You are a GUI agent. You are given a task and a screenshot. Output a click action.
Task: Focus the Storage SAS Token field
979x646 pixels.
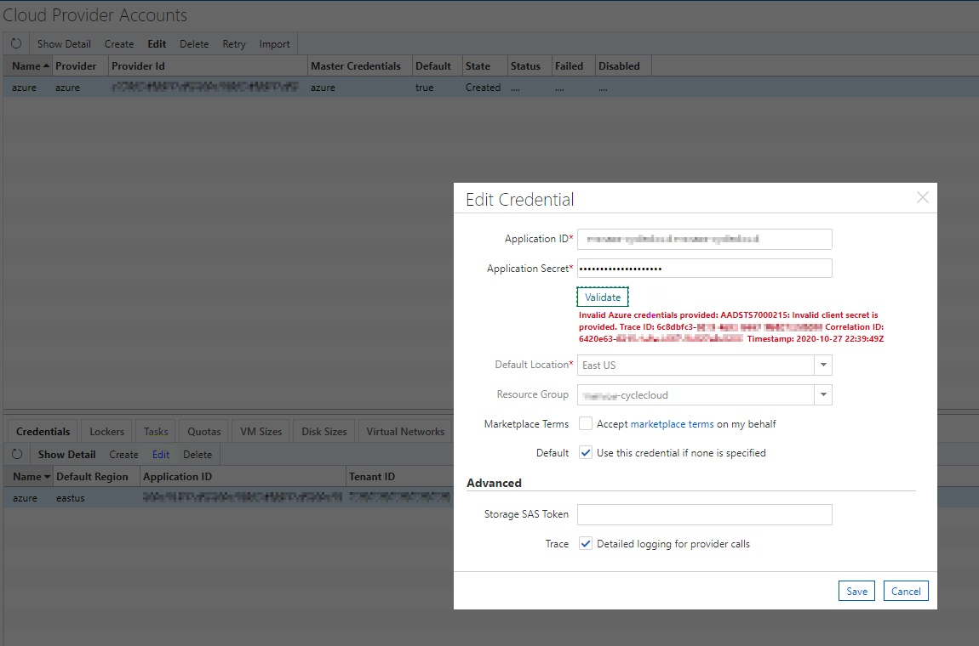[704, 514]
